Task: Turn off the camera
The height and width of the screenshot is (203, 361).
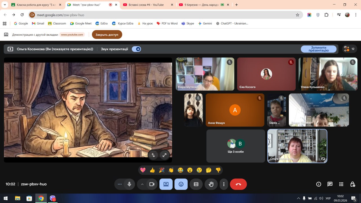Action: 152,184
